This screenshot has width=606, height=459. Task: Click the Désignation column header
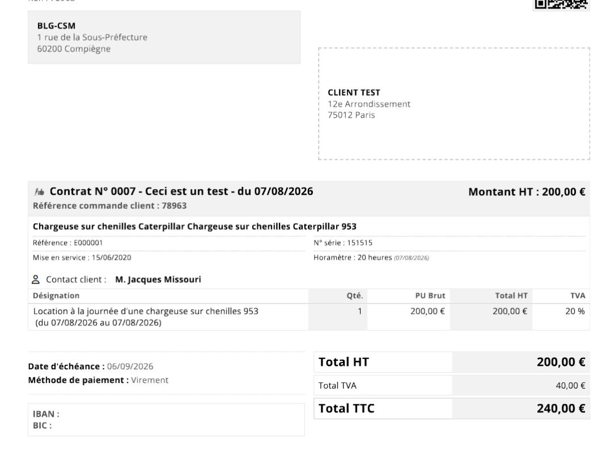pyautogui.click(x=56, y=296)
